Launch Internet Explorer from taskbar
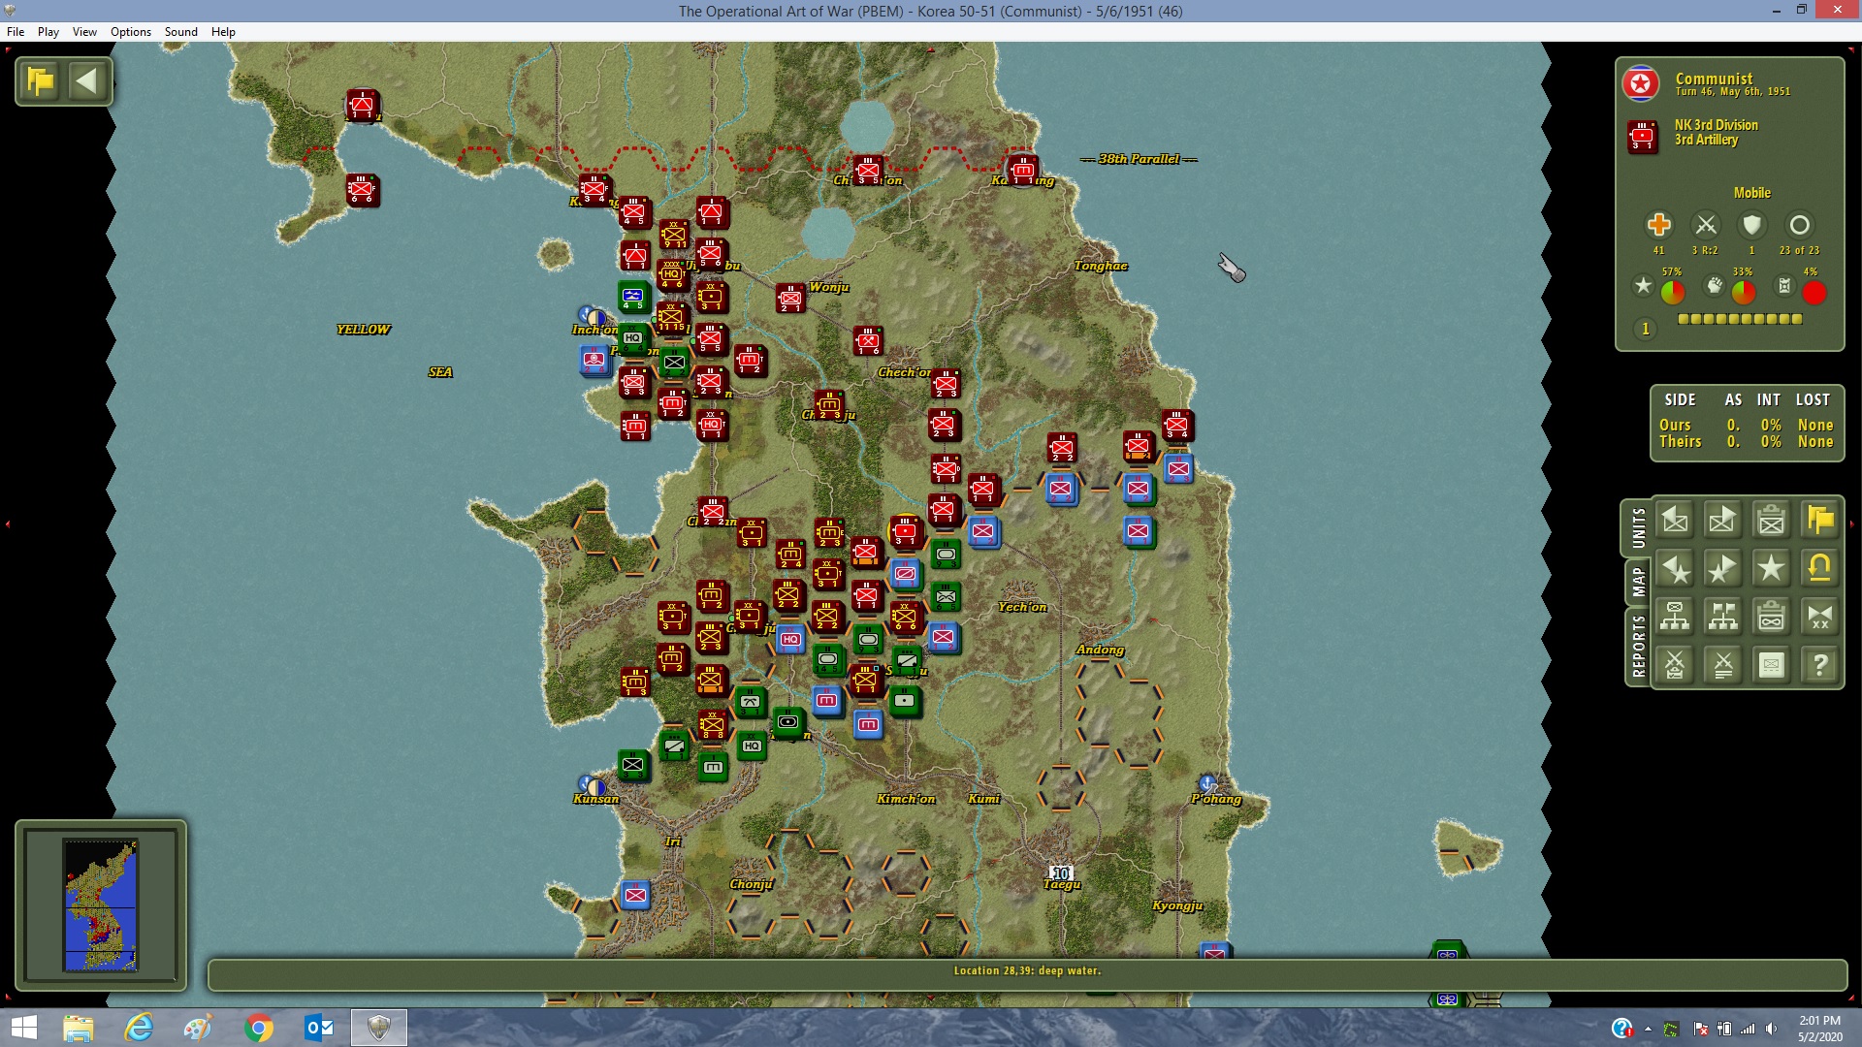 [139, 1028]
